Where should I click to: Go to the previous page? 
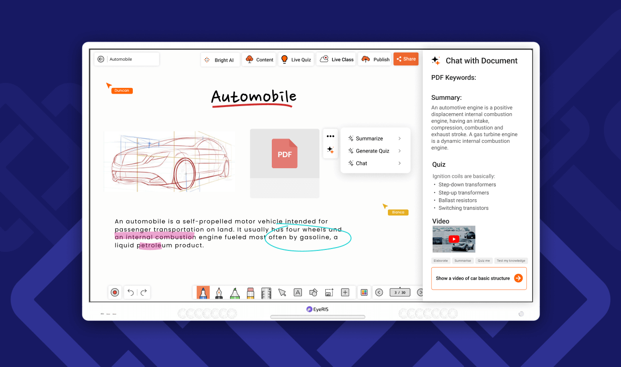(379, 292)
